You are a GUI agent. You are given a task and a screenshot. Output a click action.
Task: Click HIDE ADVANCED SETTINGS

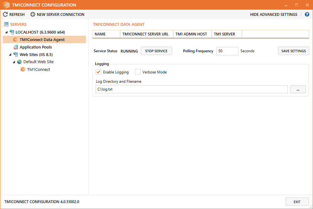274,15
